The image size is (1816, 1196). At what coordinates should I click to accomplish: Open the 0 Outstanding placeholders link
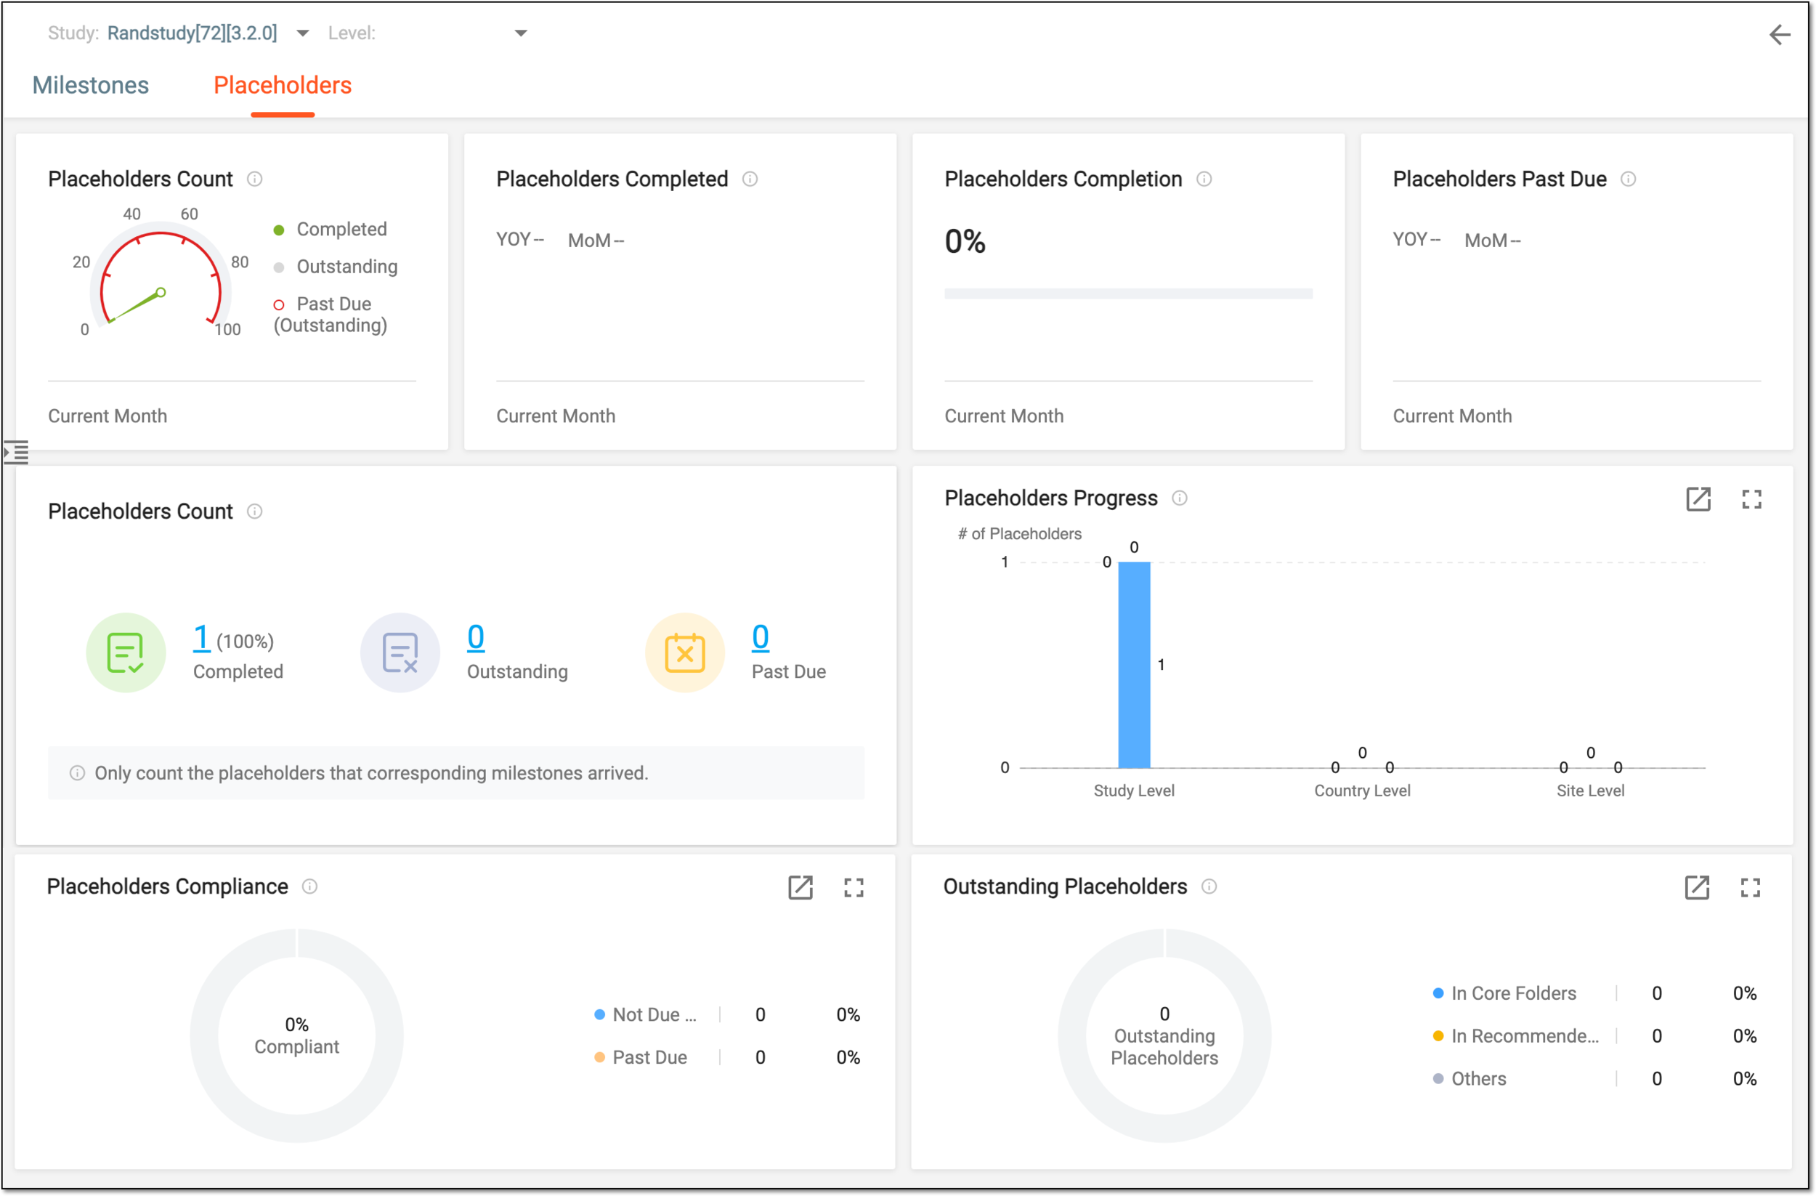(x=475, y=637)
